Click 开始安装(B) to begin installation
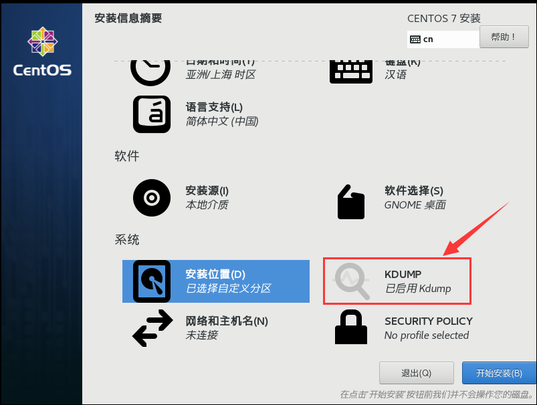Viewport: 537px width, 405px height. 500,373
